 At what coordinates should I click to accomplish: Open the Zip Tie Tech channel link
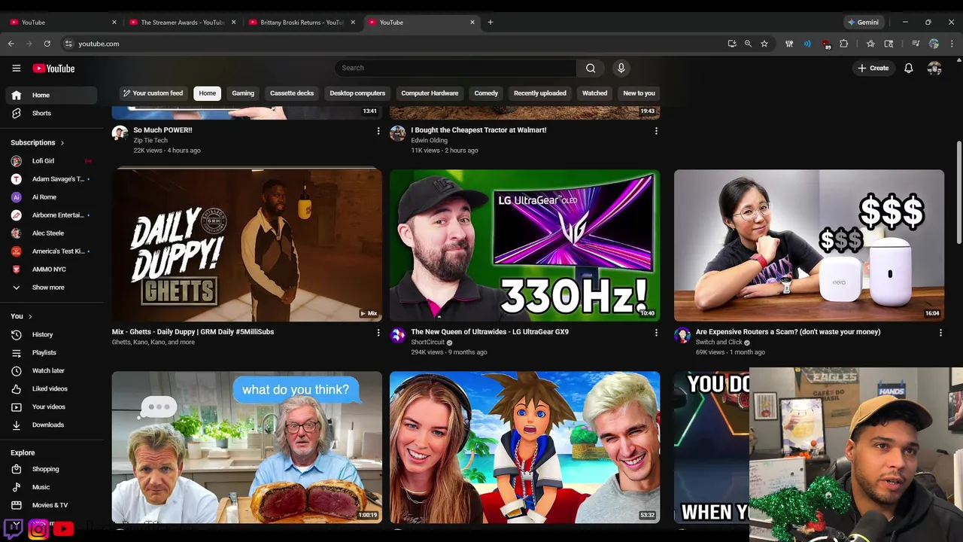pyautogui.click(x=150, y=141)
